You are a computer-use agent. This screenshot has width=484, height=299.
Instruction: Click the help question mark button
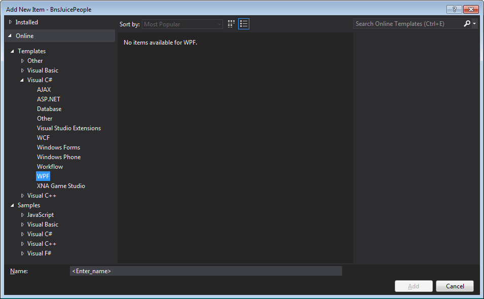tap(455, 9)
